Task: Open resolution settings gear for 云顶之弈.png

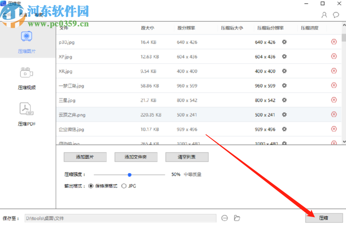Action: pyautogui.click(x=284, y=115)
